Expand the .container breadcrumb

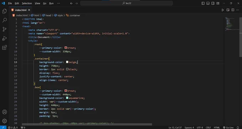(73, 15)
